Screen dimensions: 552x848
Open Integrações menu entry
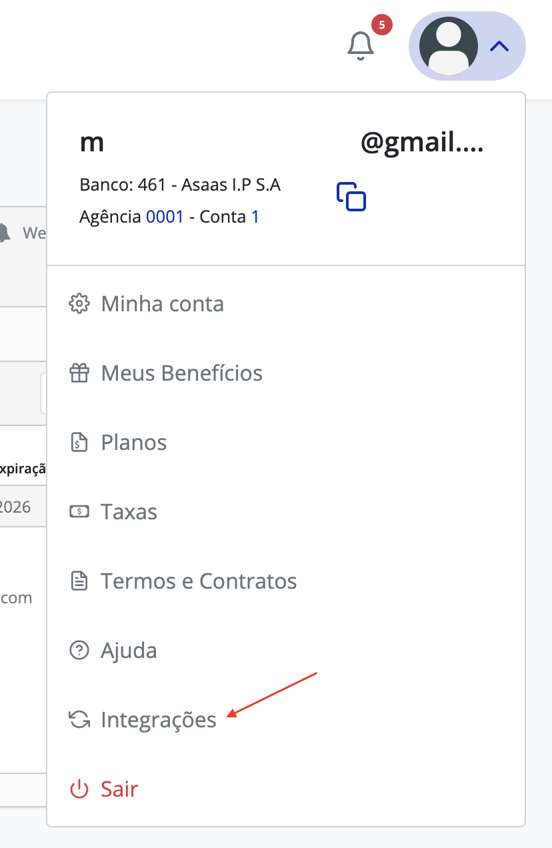tap(159, 720)
